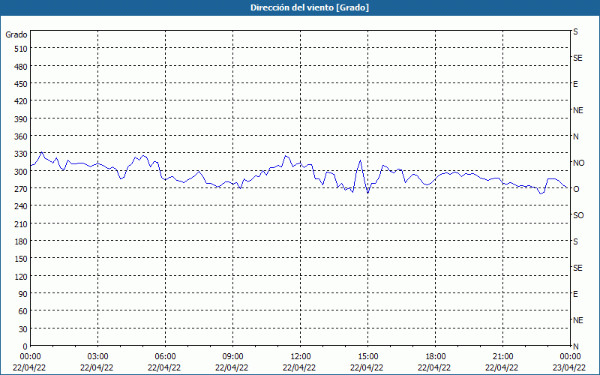The width and height of the screenshot is (600, 375).
Task: Click the 00:00 label above date 22/04/22
Action: pos(30,357)
